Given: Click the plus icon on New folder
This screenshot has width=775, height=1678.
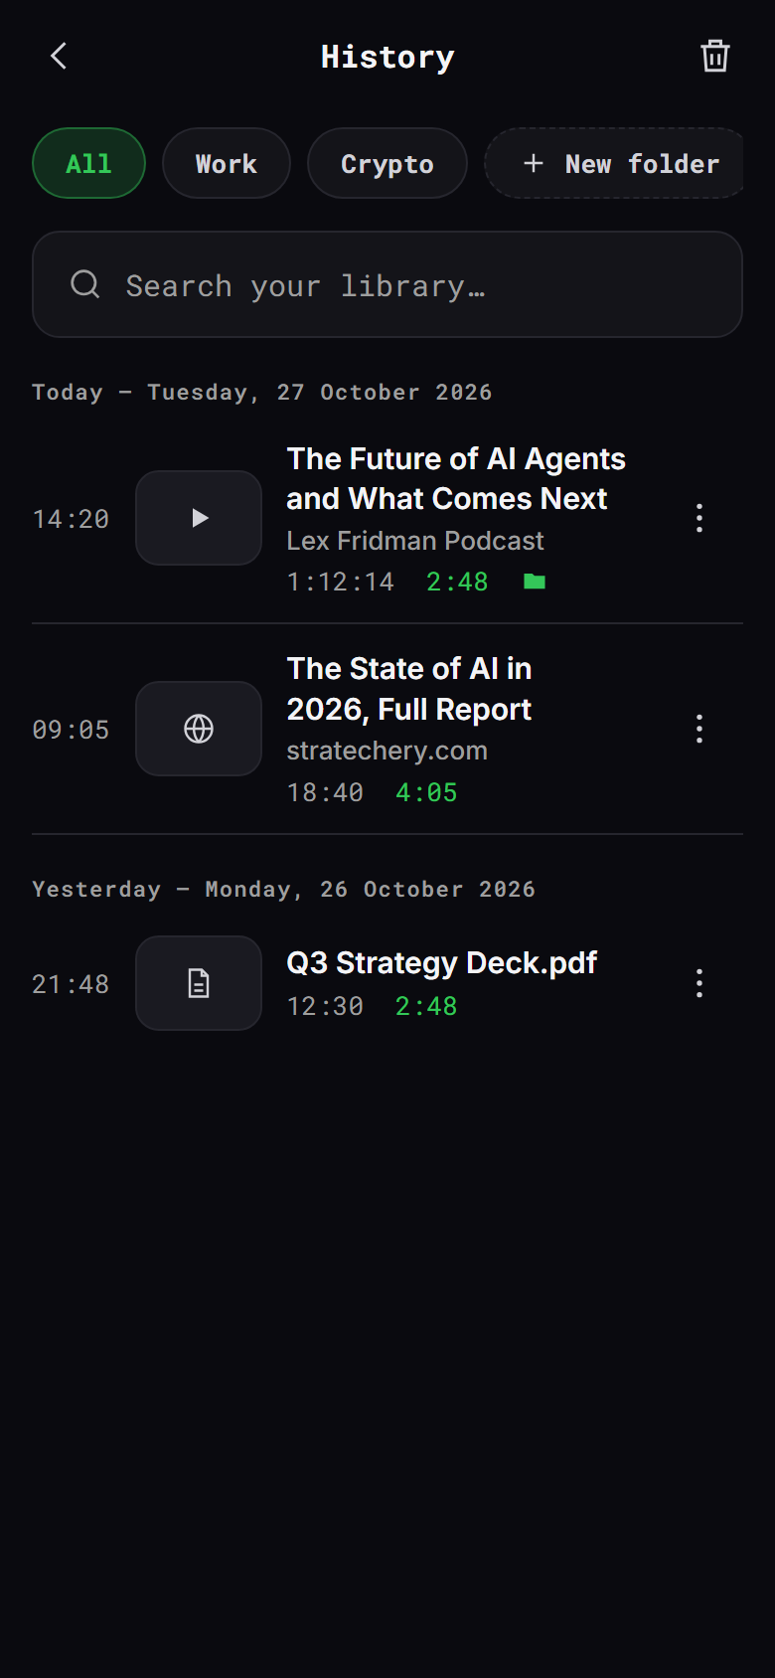Looking at the screenshot, I should (x=534, y=163).
